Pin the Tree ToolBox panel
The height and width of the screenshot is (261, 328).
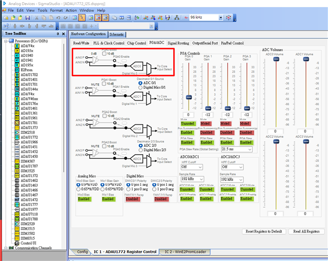(x=58, y=34)
